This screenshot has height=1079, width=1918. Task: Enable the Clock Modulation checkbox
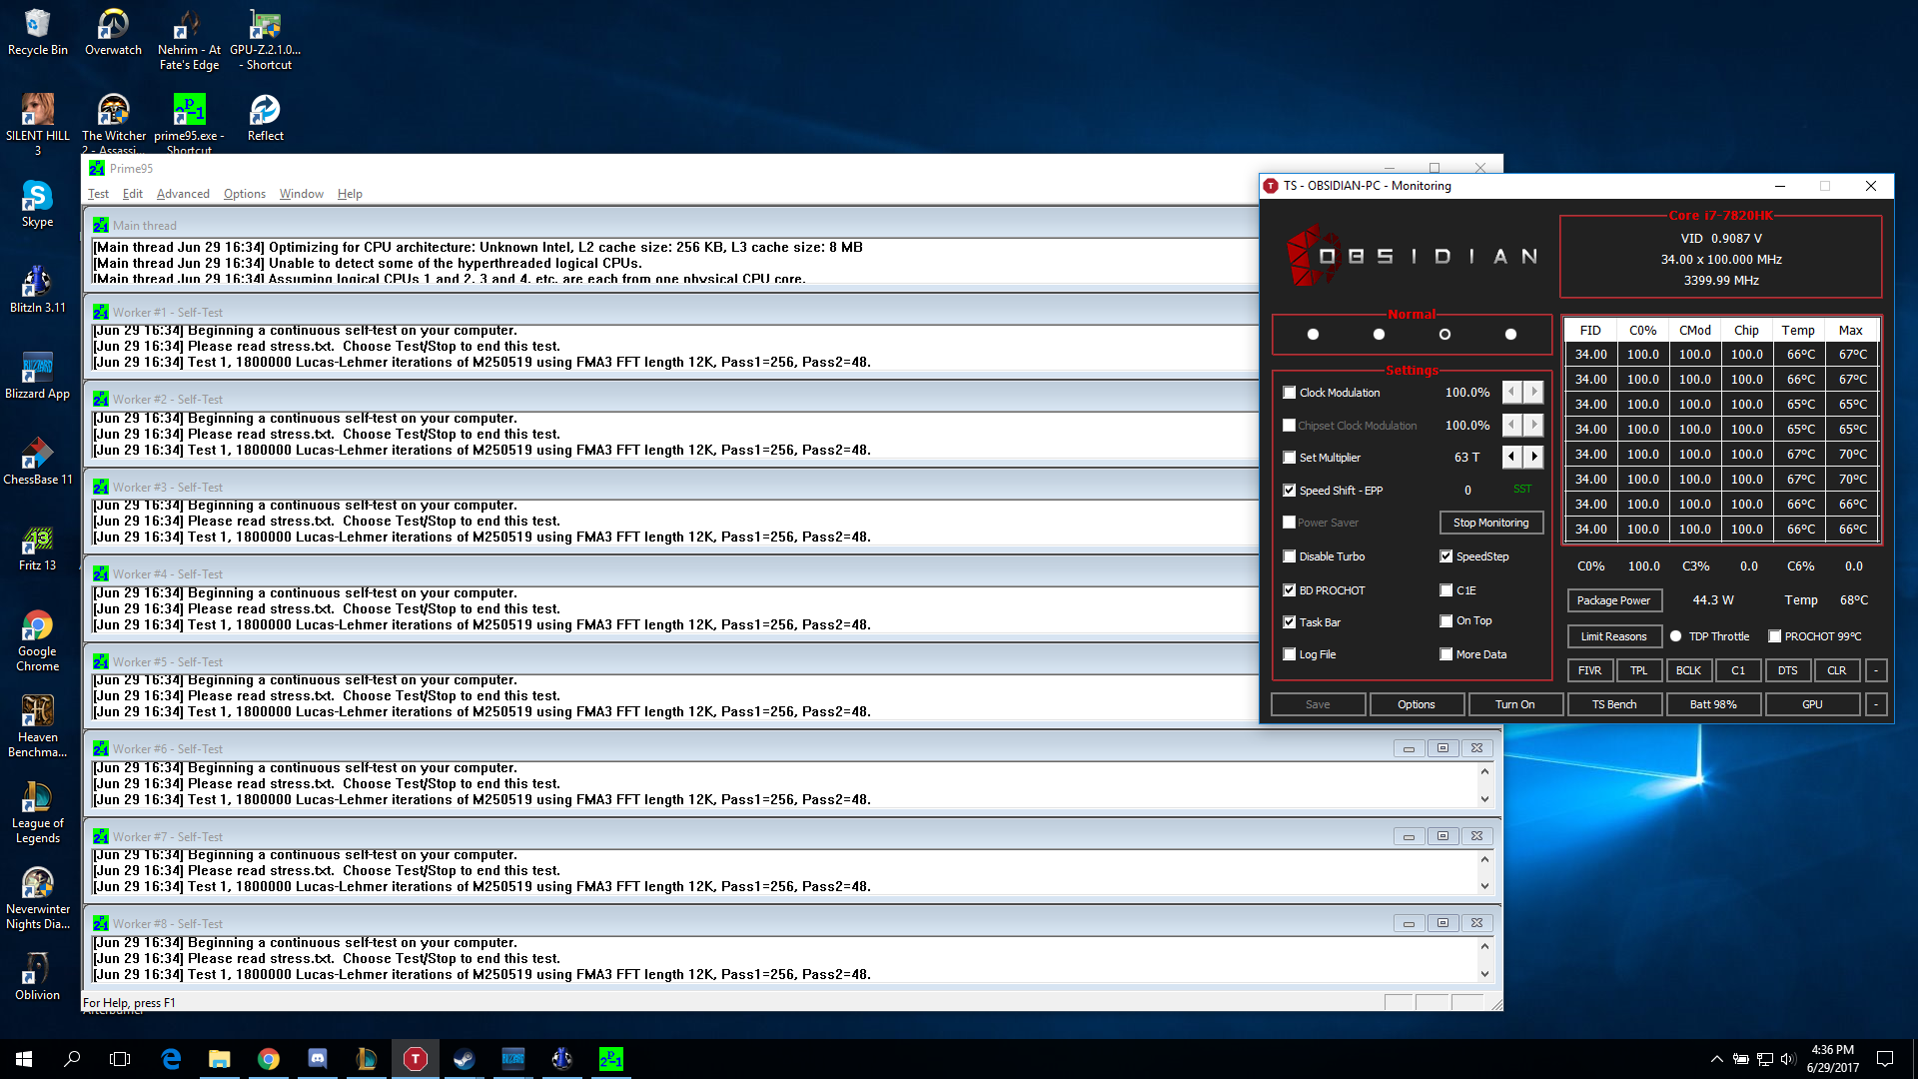tap(1290, 393)
